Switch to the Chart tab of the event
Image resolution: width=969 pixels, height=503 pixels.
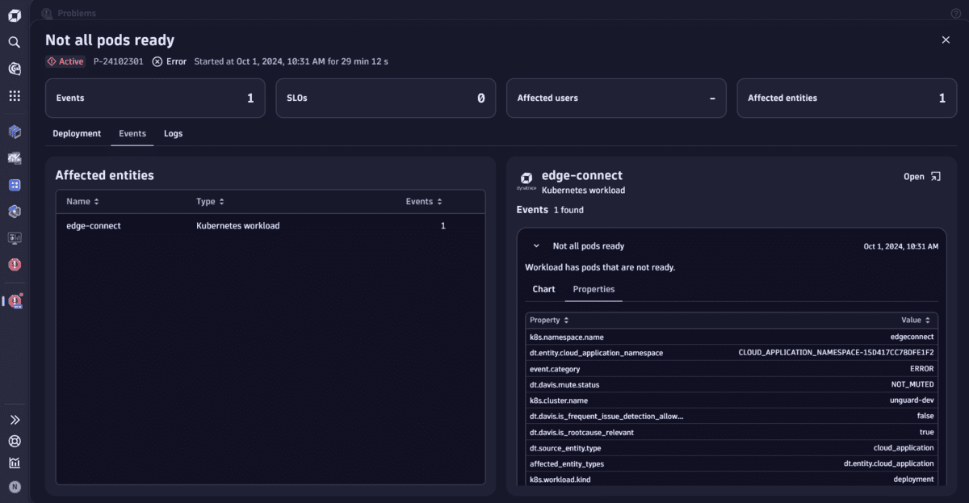coord(543,289)
